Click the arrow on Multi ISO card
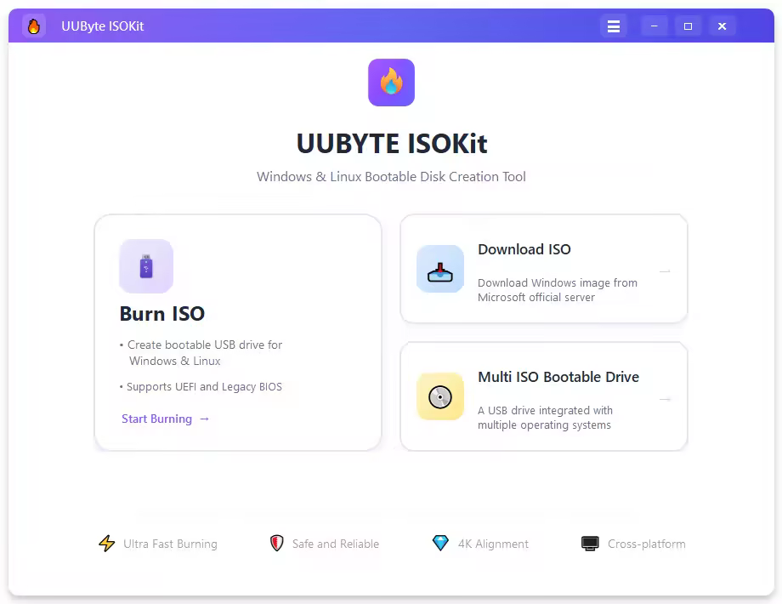 coord(665,399)
